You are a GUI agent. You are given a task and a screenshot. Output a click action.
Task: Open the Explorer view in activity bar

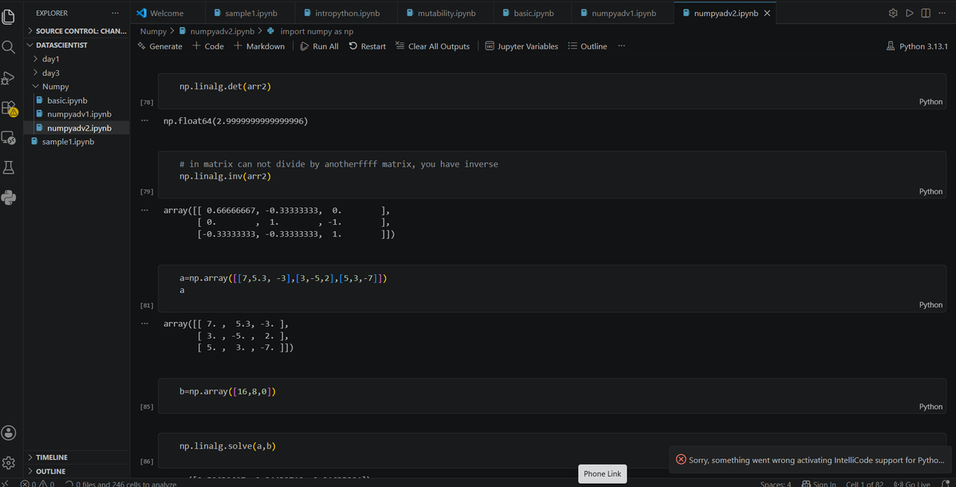pos(9,17)
